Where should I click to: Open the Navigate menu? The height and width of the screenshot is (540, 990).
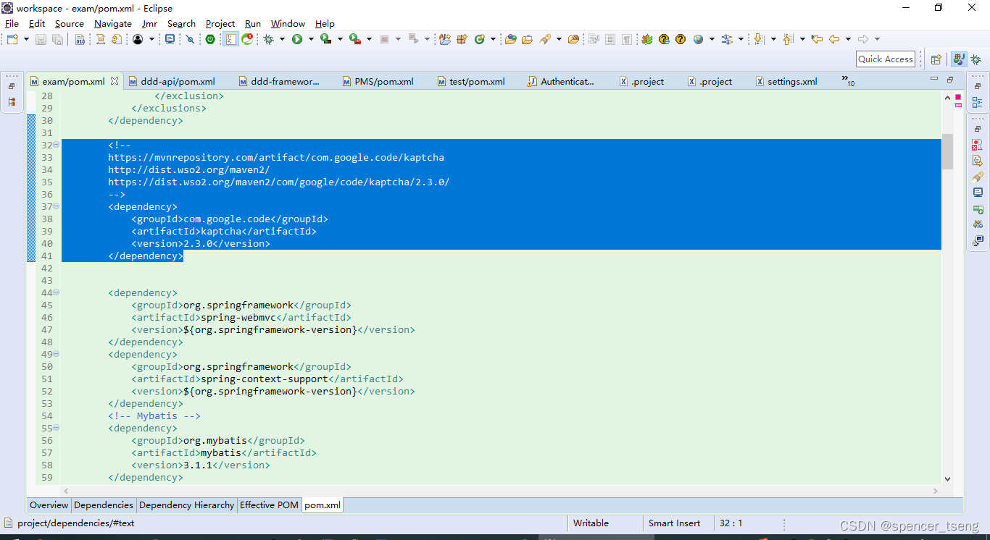pos(113,23)
